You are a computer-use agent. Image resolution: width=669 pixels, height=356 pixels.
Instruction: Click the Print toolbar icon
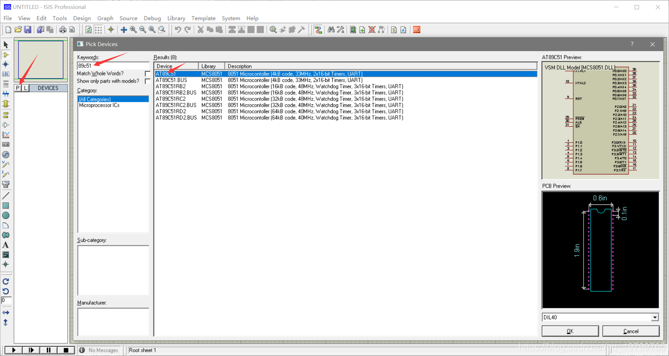[63, 30]
